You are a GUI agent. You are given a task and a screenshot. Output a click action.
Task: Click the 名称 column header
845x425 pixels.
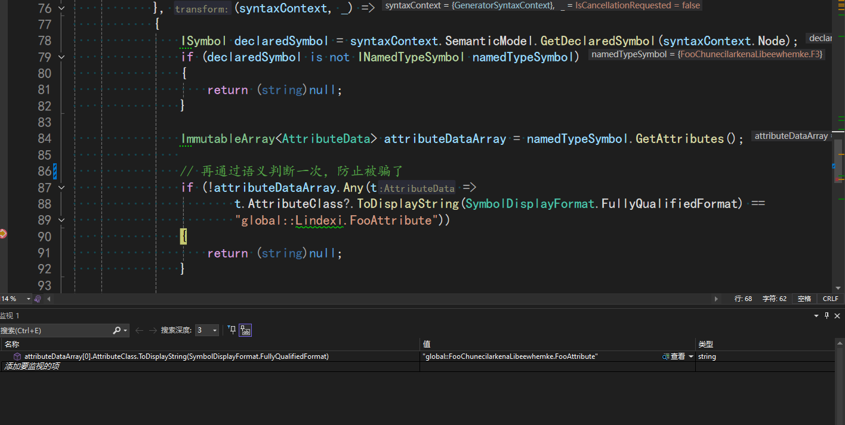[x=12, y=344]
